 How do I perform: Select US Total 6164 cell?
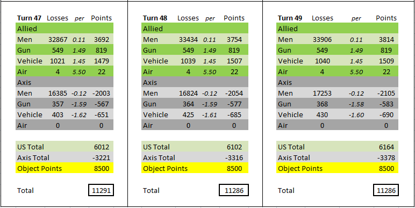click(x=386, y=147)
